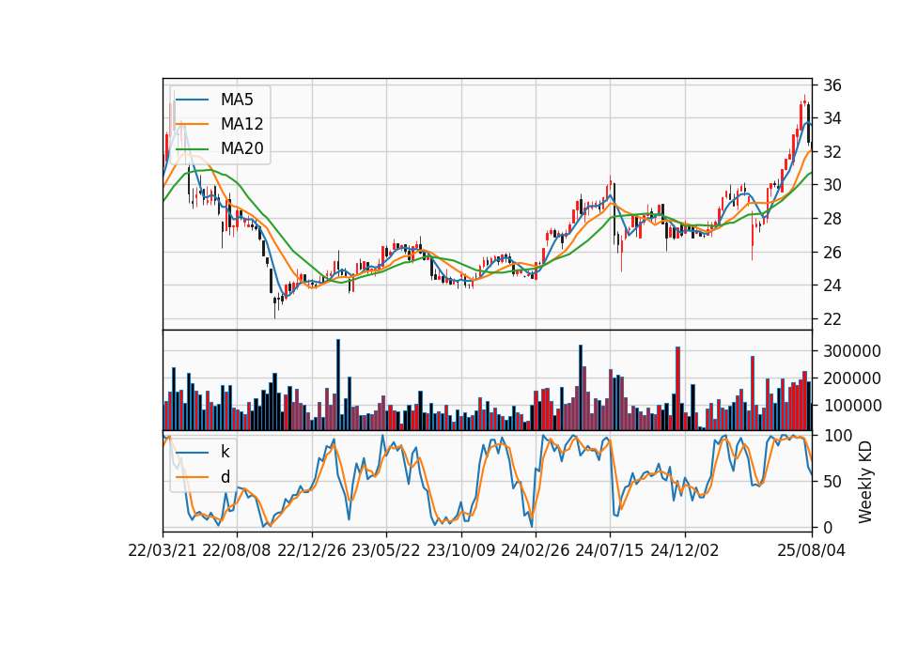Click the KD axis value 0

click(827, 527)
